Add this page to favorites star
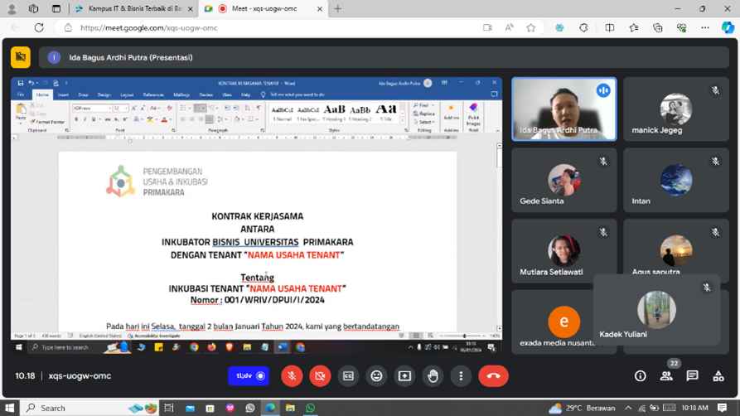 [x=531, y=28]
